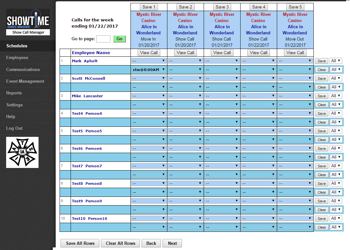Click the Save 1 column button
This screenshot has height=250, width=350.
149,7
